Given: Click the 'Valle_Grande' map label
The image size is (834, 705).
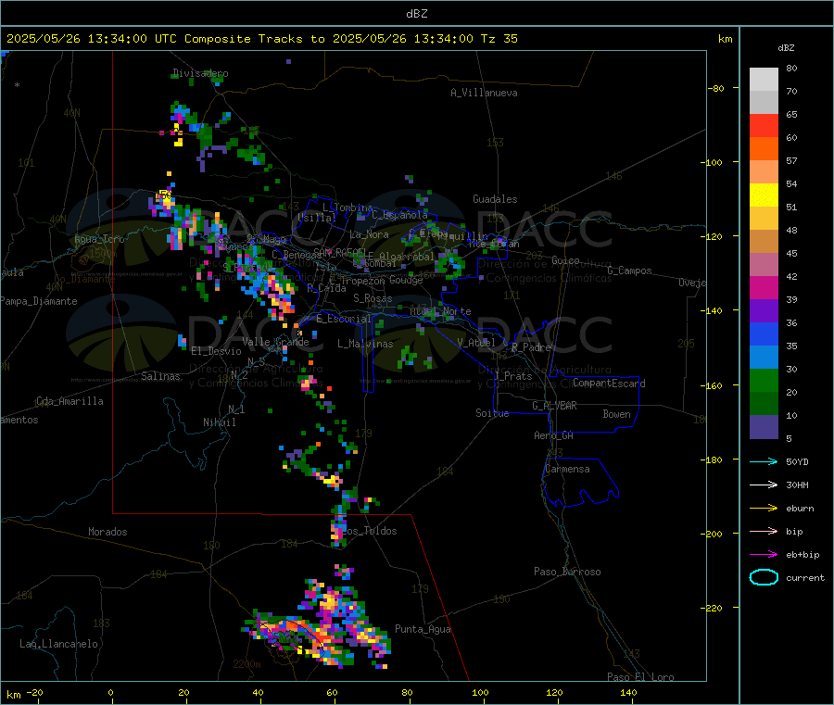Looking at the screenshot, I should (275, 341).
